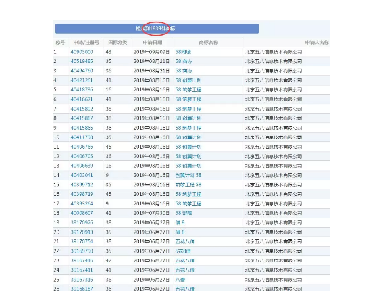Click the 申请人名称 column header
The image size is (387, 296).
pos(317,43)
